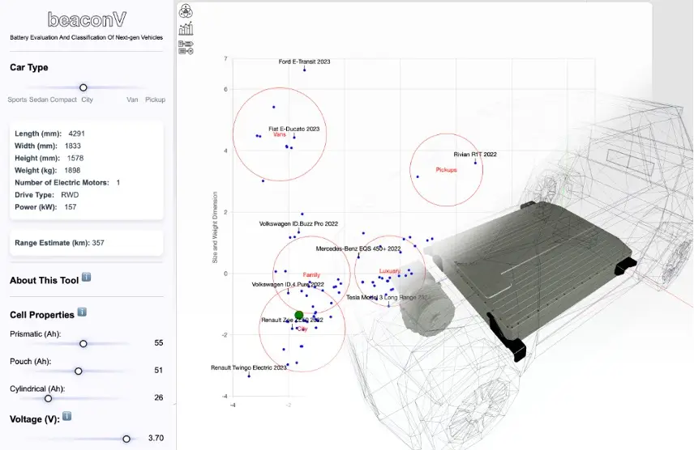
Task: Click the Pickups cluster label
Action: pyautogui.click(x=446, y=170)
